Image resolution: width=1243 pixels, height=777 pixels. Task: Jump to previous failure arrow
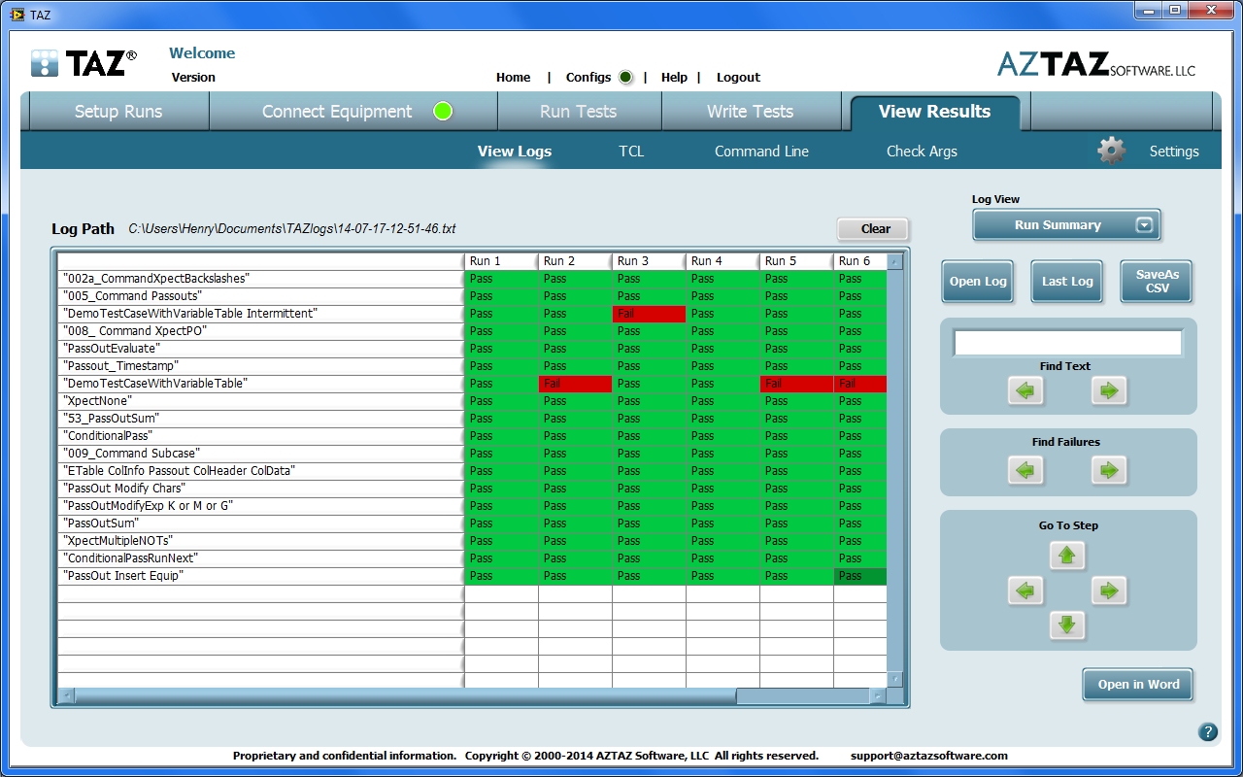(1026, 471)
